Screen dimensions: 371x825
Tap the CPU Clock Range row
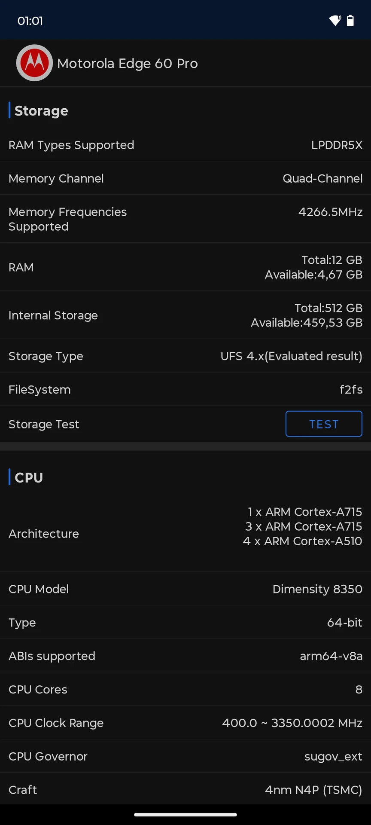(185, 723)
